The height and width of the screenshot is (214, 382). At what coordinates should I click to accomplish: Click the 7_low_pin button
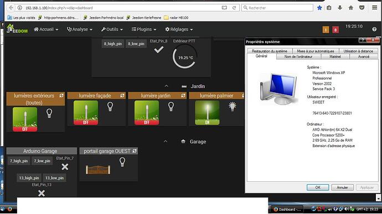click(42, 161)
